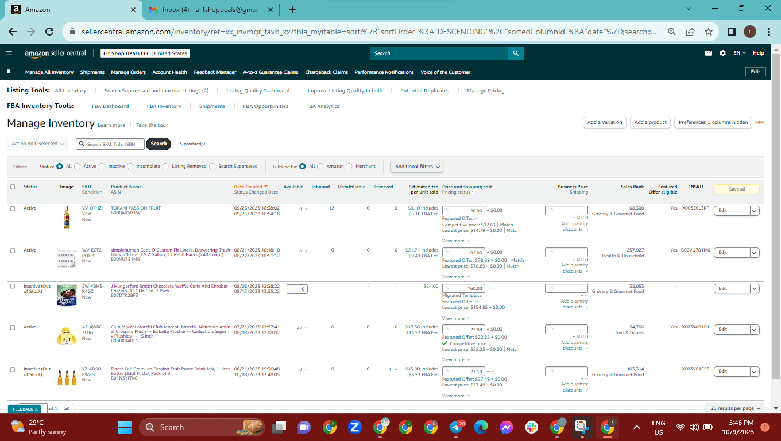Click the Amazon Seller Central logo
The image size is (781, 441).
tap(56, 53)
